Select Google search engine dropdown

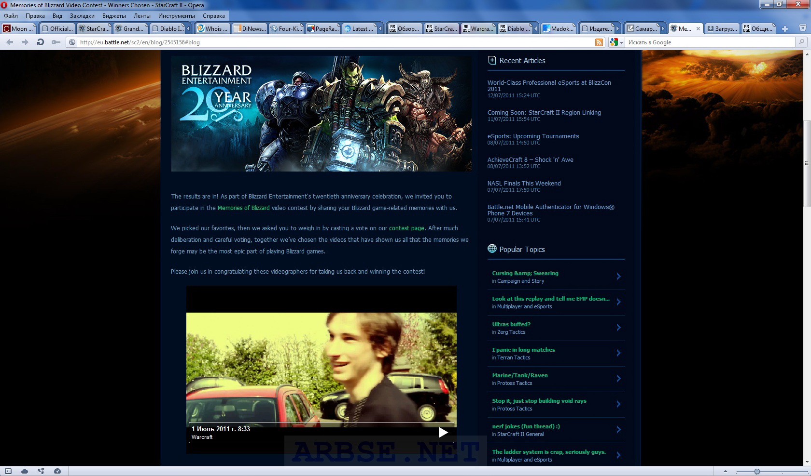click(x=616, y=42)
